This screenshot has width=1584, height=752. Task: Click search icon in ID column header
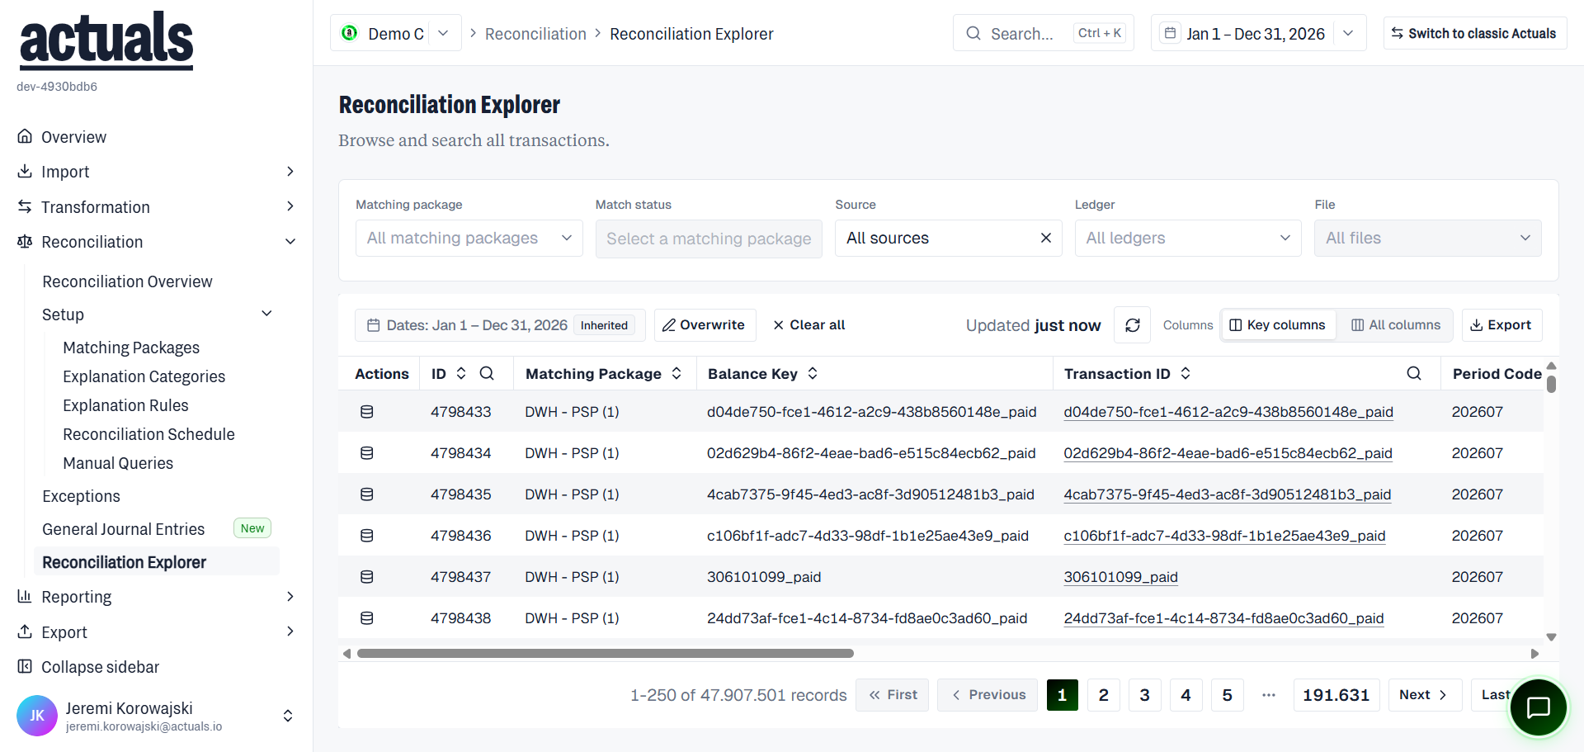click(x=487, y=373)
